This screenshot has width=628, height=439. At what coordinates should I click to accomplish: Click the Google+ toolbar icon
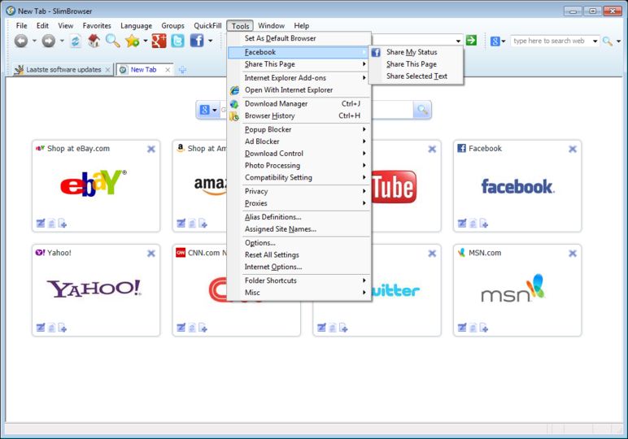[159, 41]
